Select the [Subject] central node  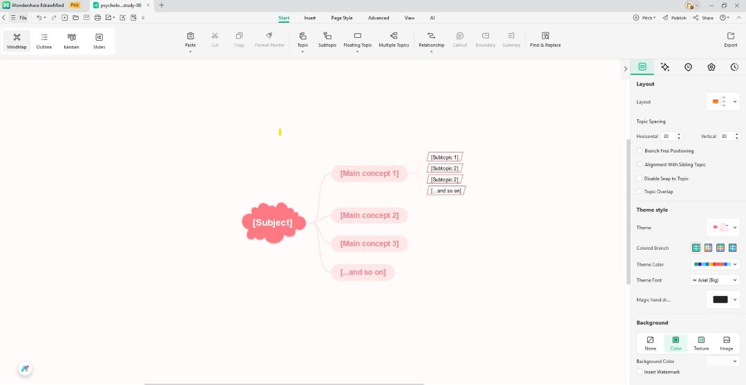pos(273,222)
